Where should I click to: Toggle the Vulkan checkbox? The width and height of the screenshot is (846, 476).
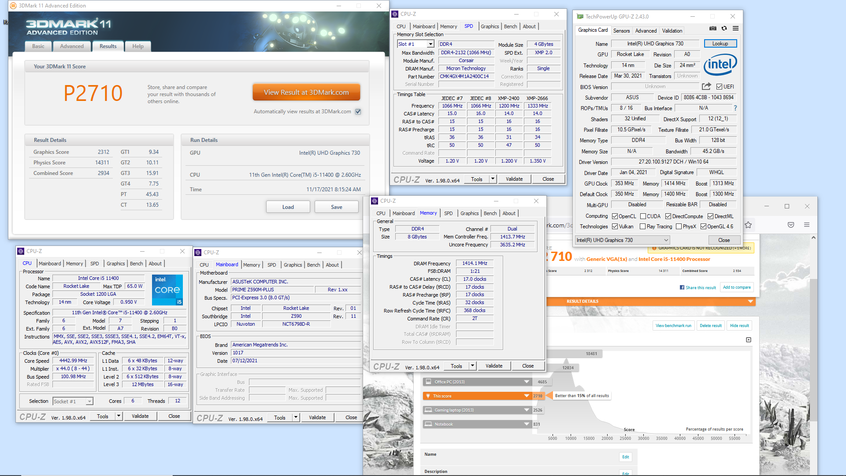(615, 227)
